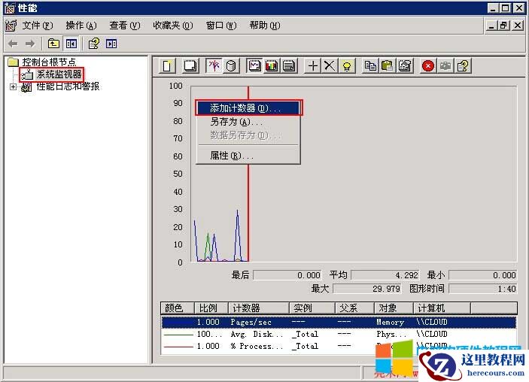Viewport: 529px width, 382px height.
Task: Click Memory object in Pages/sec row
Action: 390,323
